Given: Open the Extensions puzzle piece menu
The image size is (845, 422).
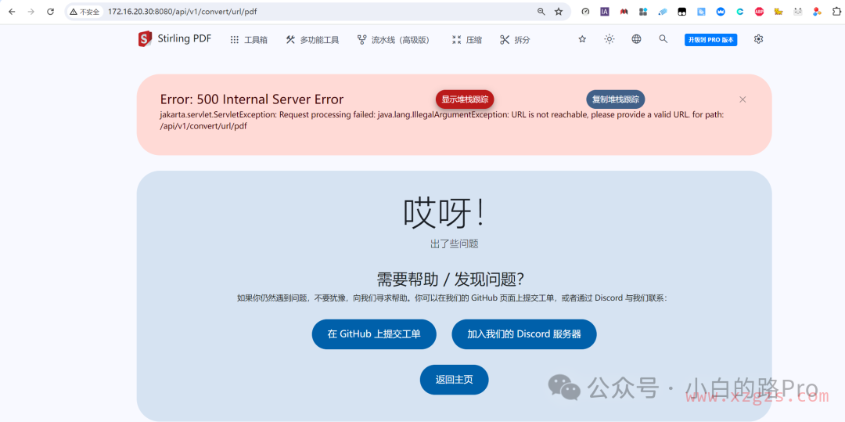Looking at the screenshot, I should pyautogui.click(x=836, y=11).
